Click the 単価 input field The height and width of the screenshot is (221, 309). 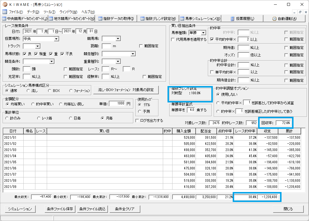tap(117, 103)
